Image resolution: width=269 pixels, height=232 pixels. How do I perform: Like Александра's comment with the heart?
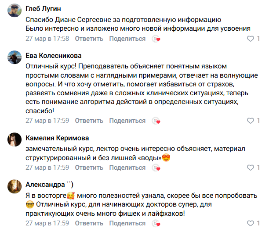coord(251,223)
